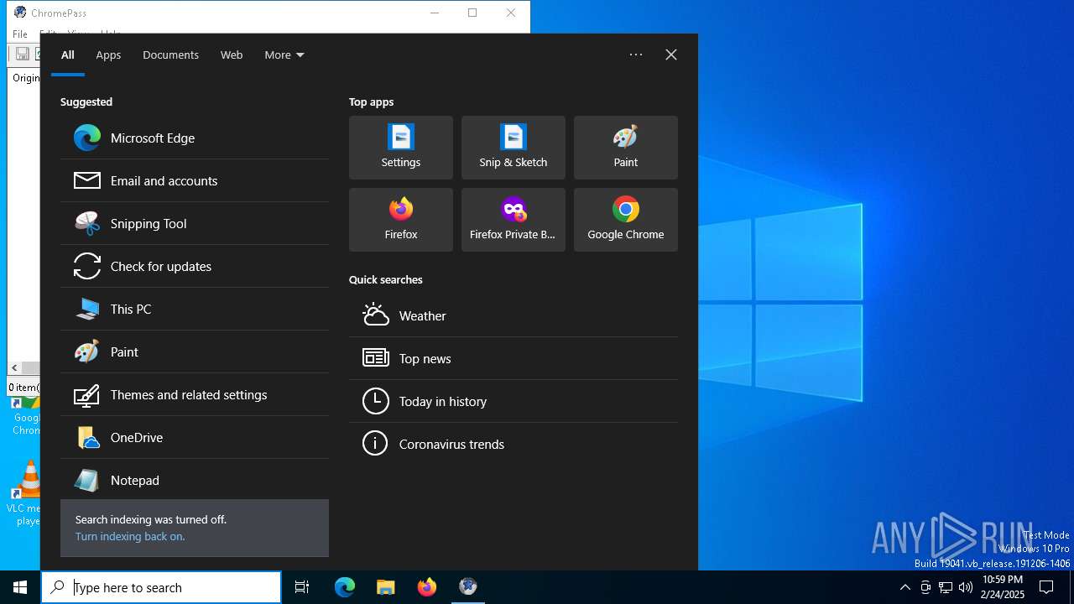Launch Firefox Private Browsing tile
The width and height of the screenshot is (1074, 604).
pyautogui.click(x=514, y=220)
